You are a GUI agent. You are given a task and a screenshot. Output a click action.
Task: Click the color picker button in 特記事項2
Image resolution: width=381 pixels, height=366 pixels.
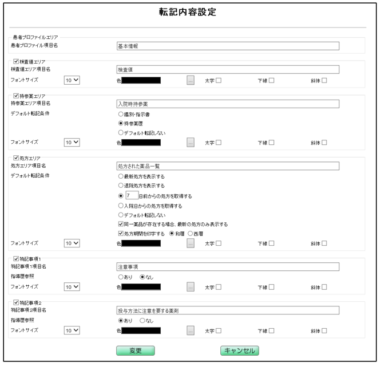(x=192, y=330)
